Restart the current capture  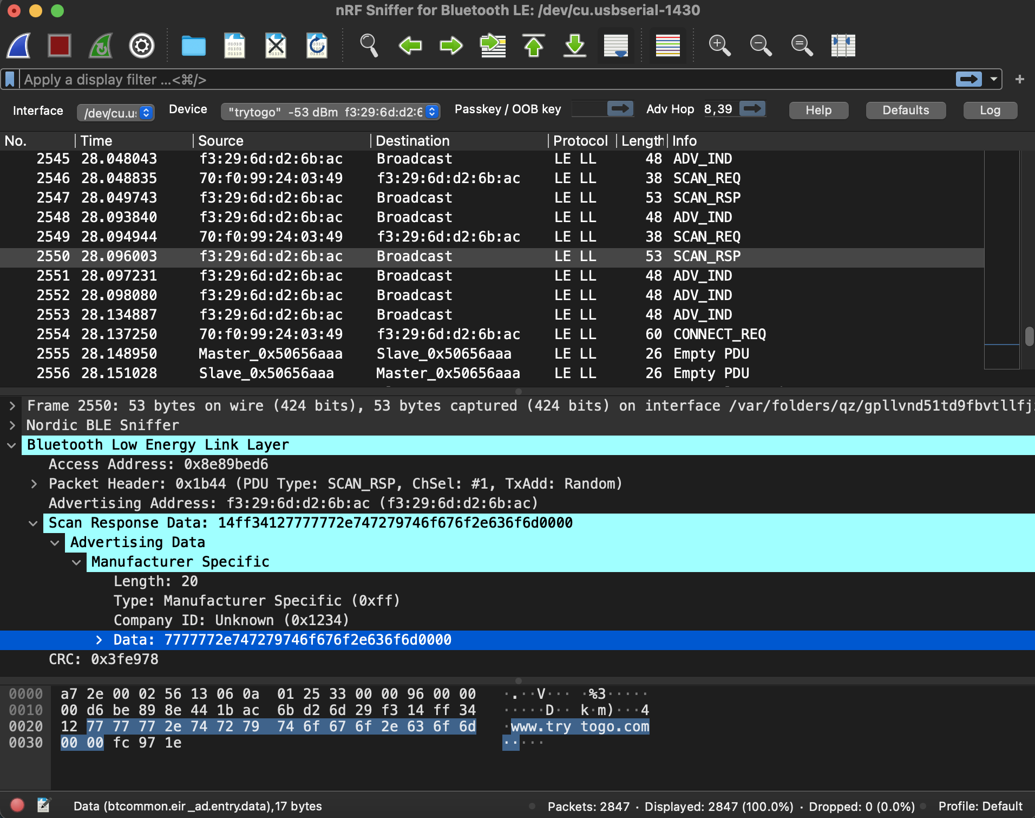point(101,46)
